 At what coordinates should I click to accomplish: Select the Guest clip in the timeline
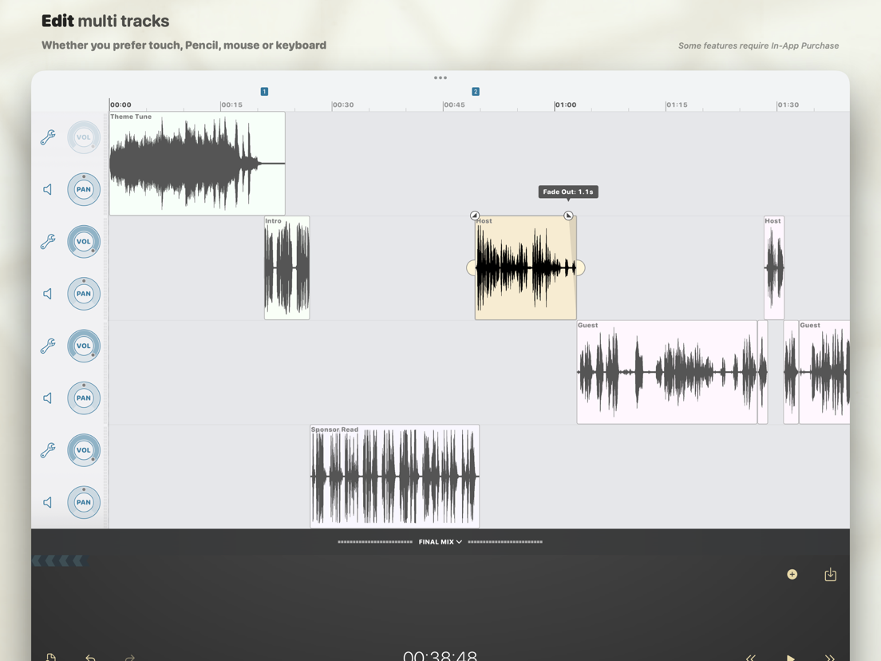(x=671, y=371)
